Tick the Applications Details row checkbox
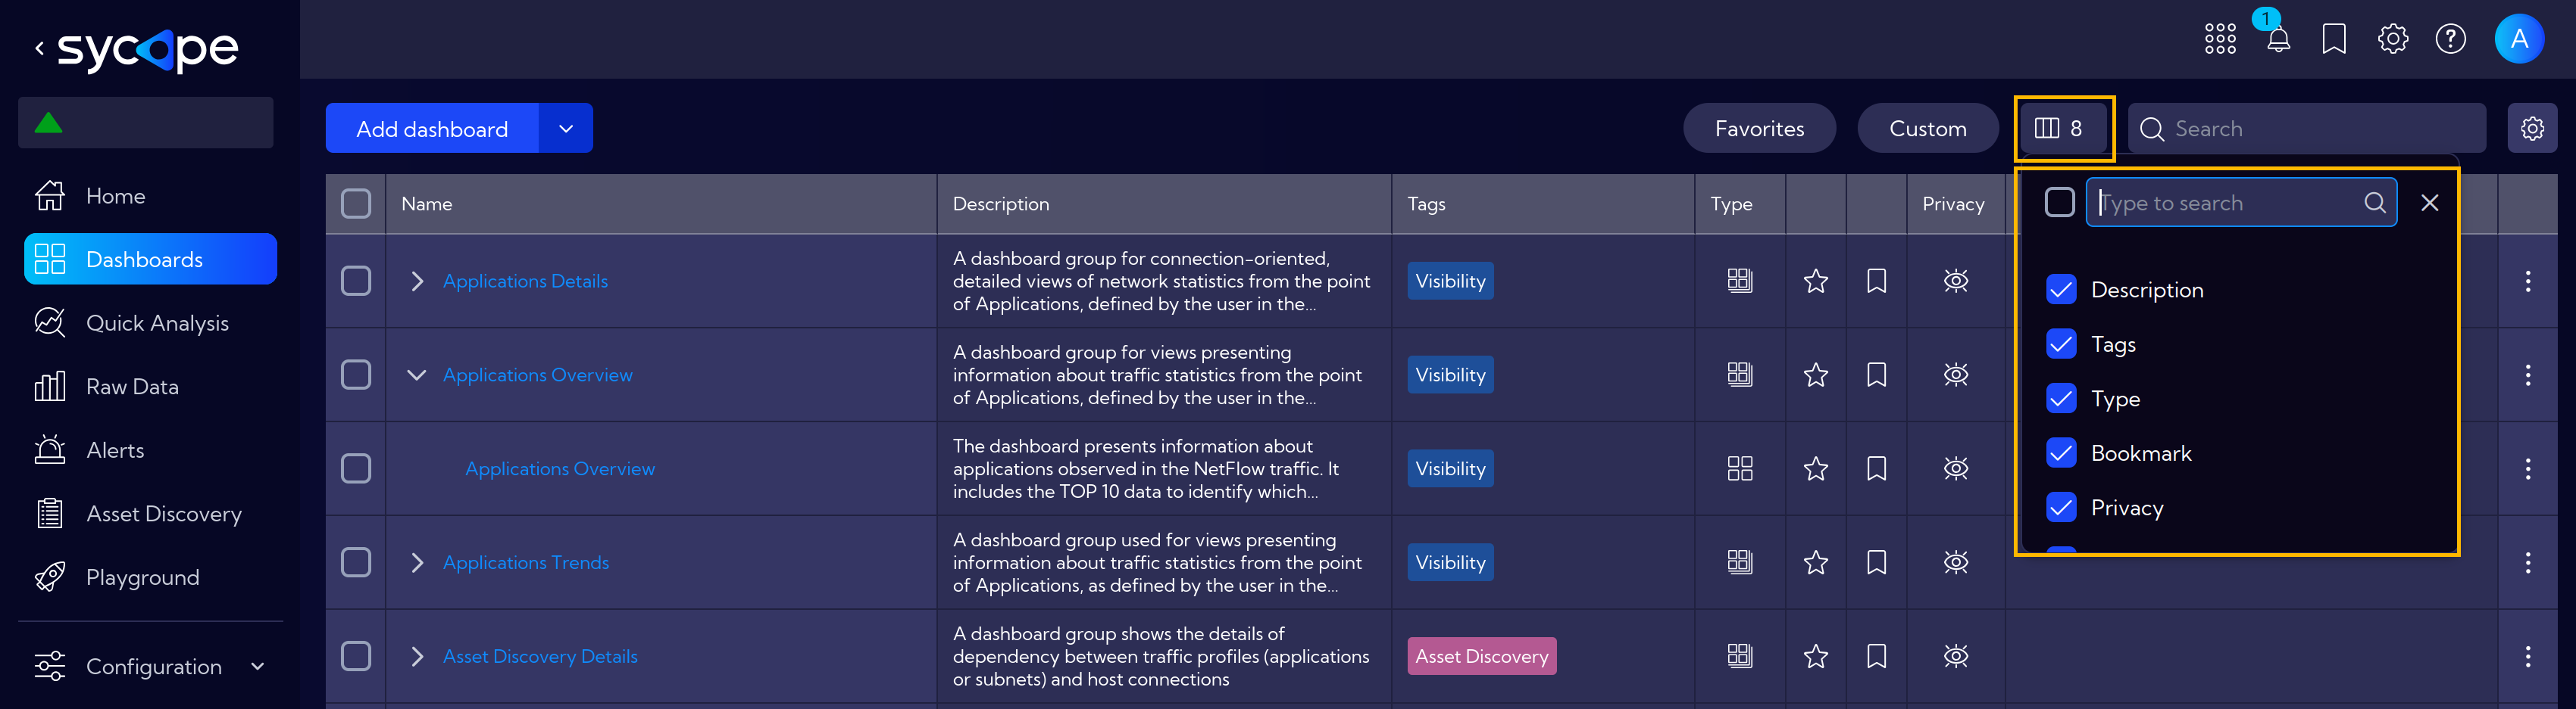This screenshot has width=2576, height=709. click(x=356, y=281)
